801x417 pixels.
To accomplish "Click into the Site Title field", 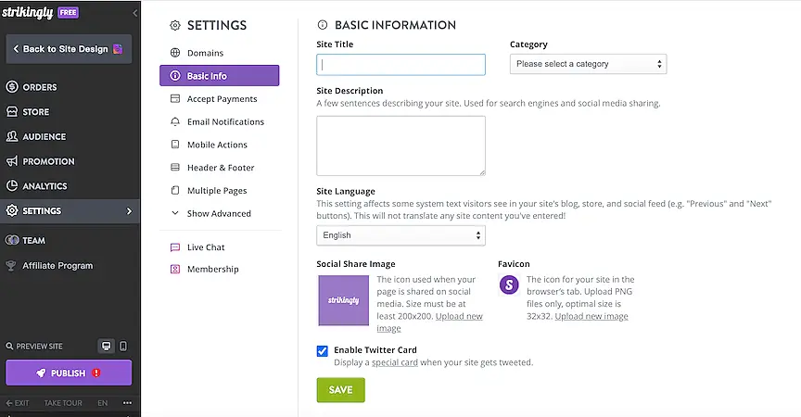I will point(400,64).
